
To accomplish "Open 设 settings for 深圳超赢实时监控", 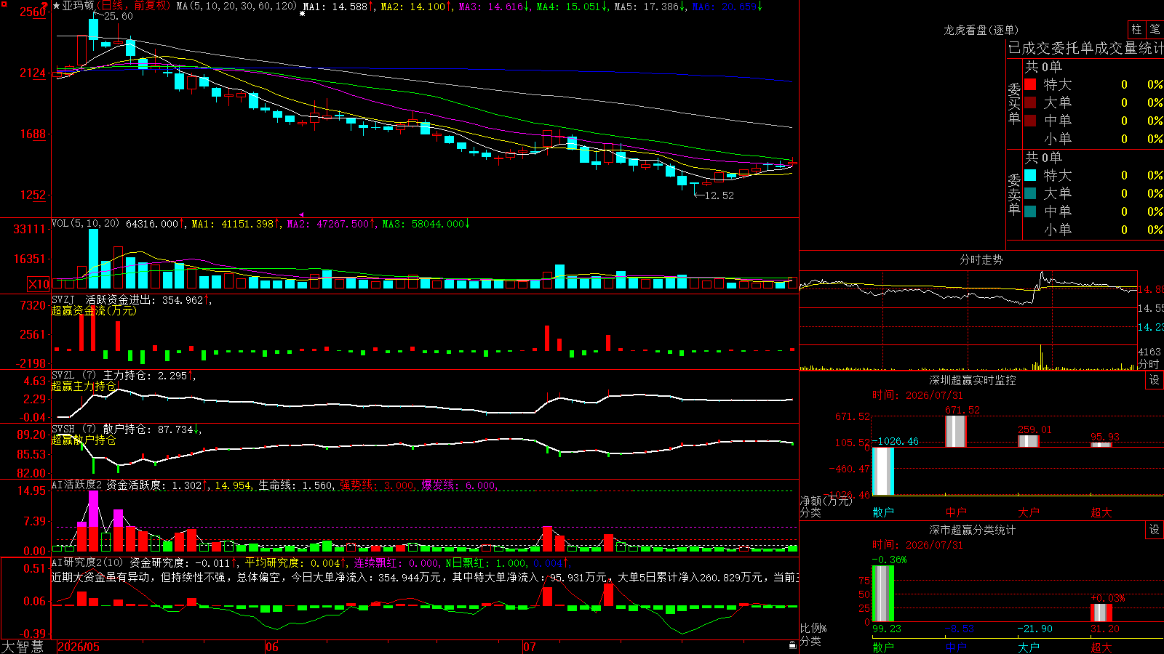I will point(1155,380).
